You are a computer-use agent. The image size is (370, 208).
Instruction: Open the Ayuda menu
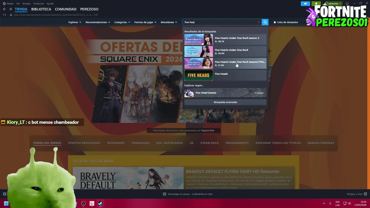click(50, 3)
